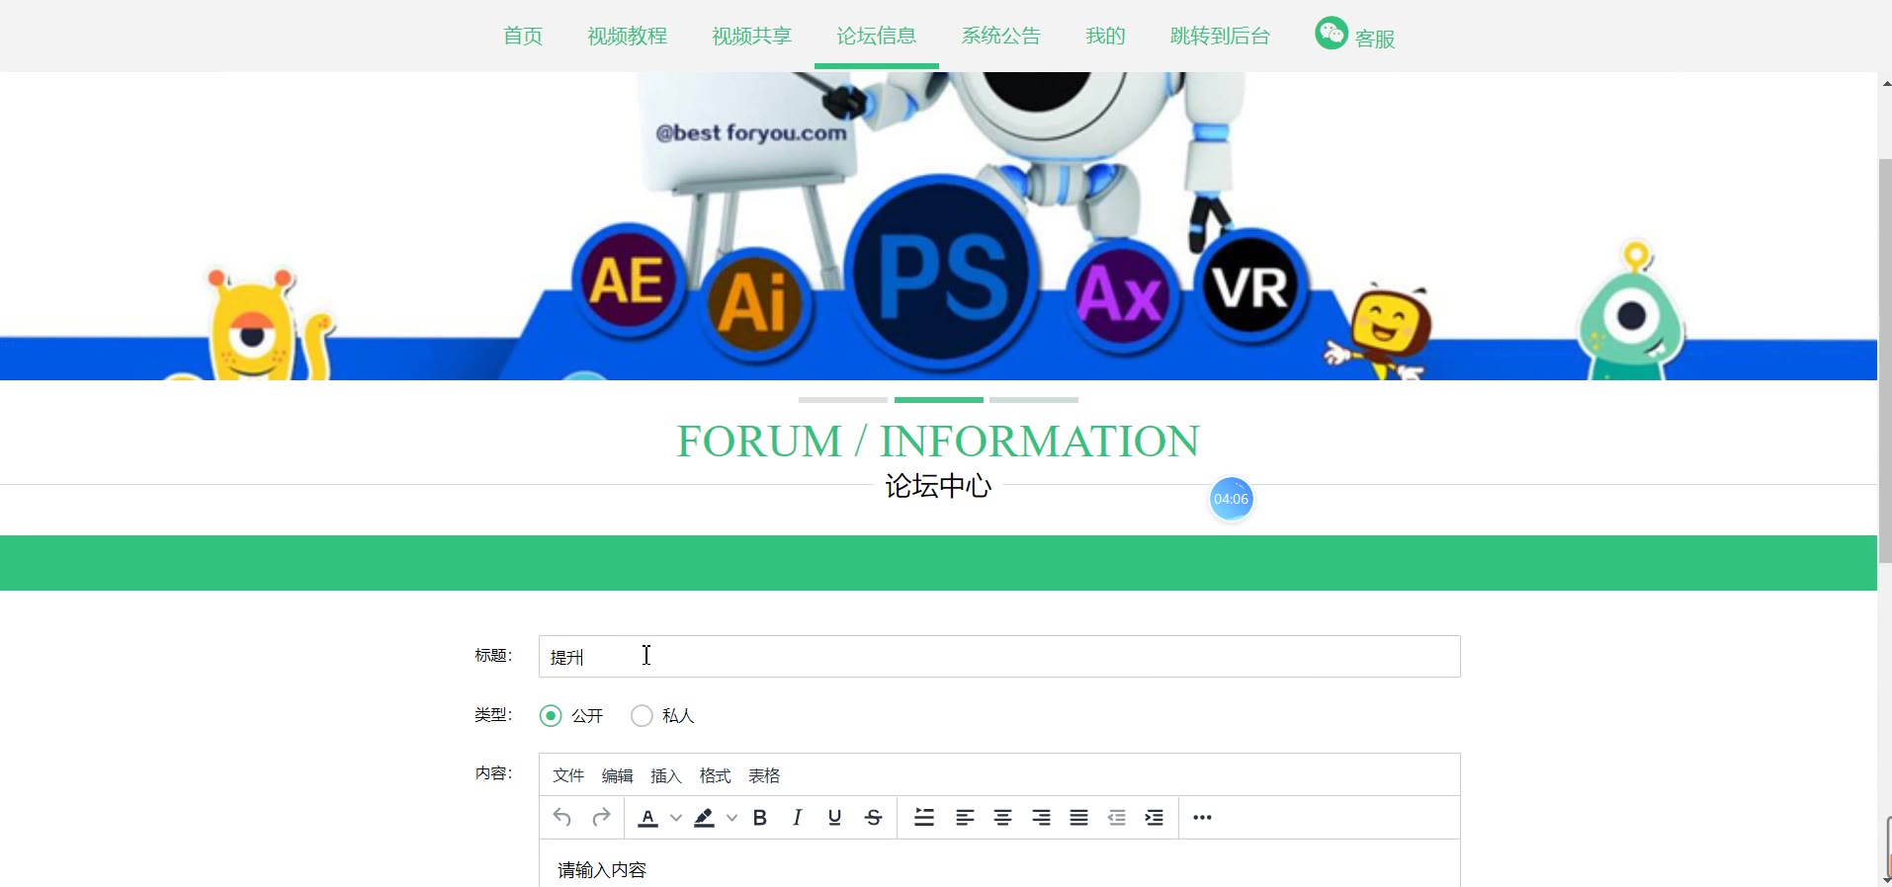Click the AE logo in the banner
1892x887 pixels.
pyautogui.click(x=628, y=281)
